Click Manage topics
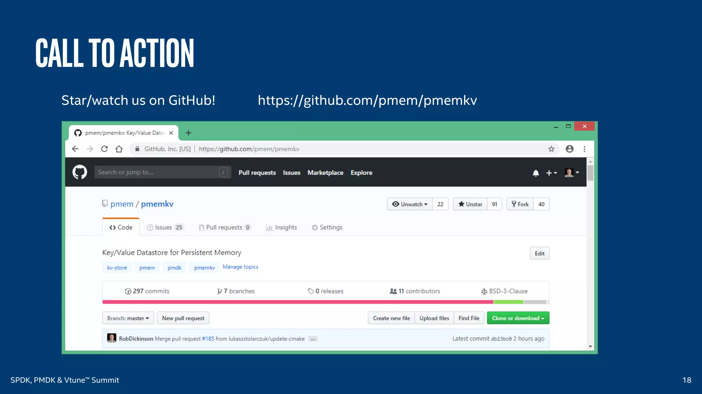 click(240, 267)
